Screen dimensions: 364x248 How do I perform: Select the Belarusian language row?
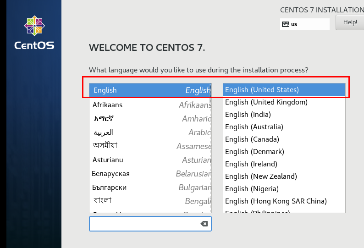tap(150, 173)
